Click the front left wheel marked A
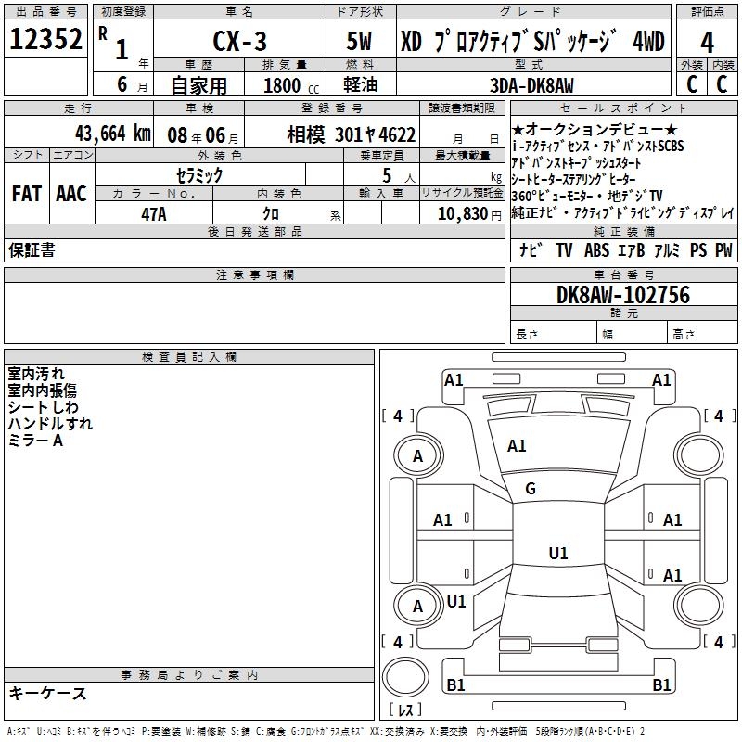Screen dimensions: 742x742 (x=418, y=456)
